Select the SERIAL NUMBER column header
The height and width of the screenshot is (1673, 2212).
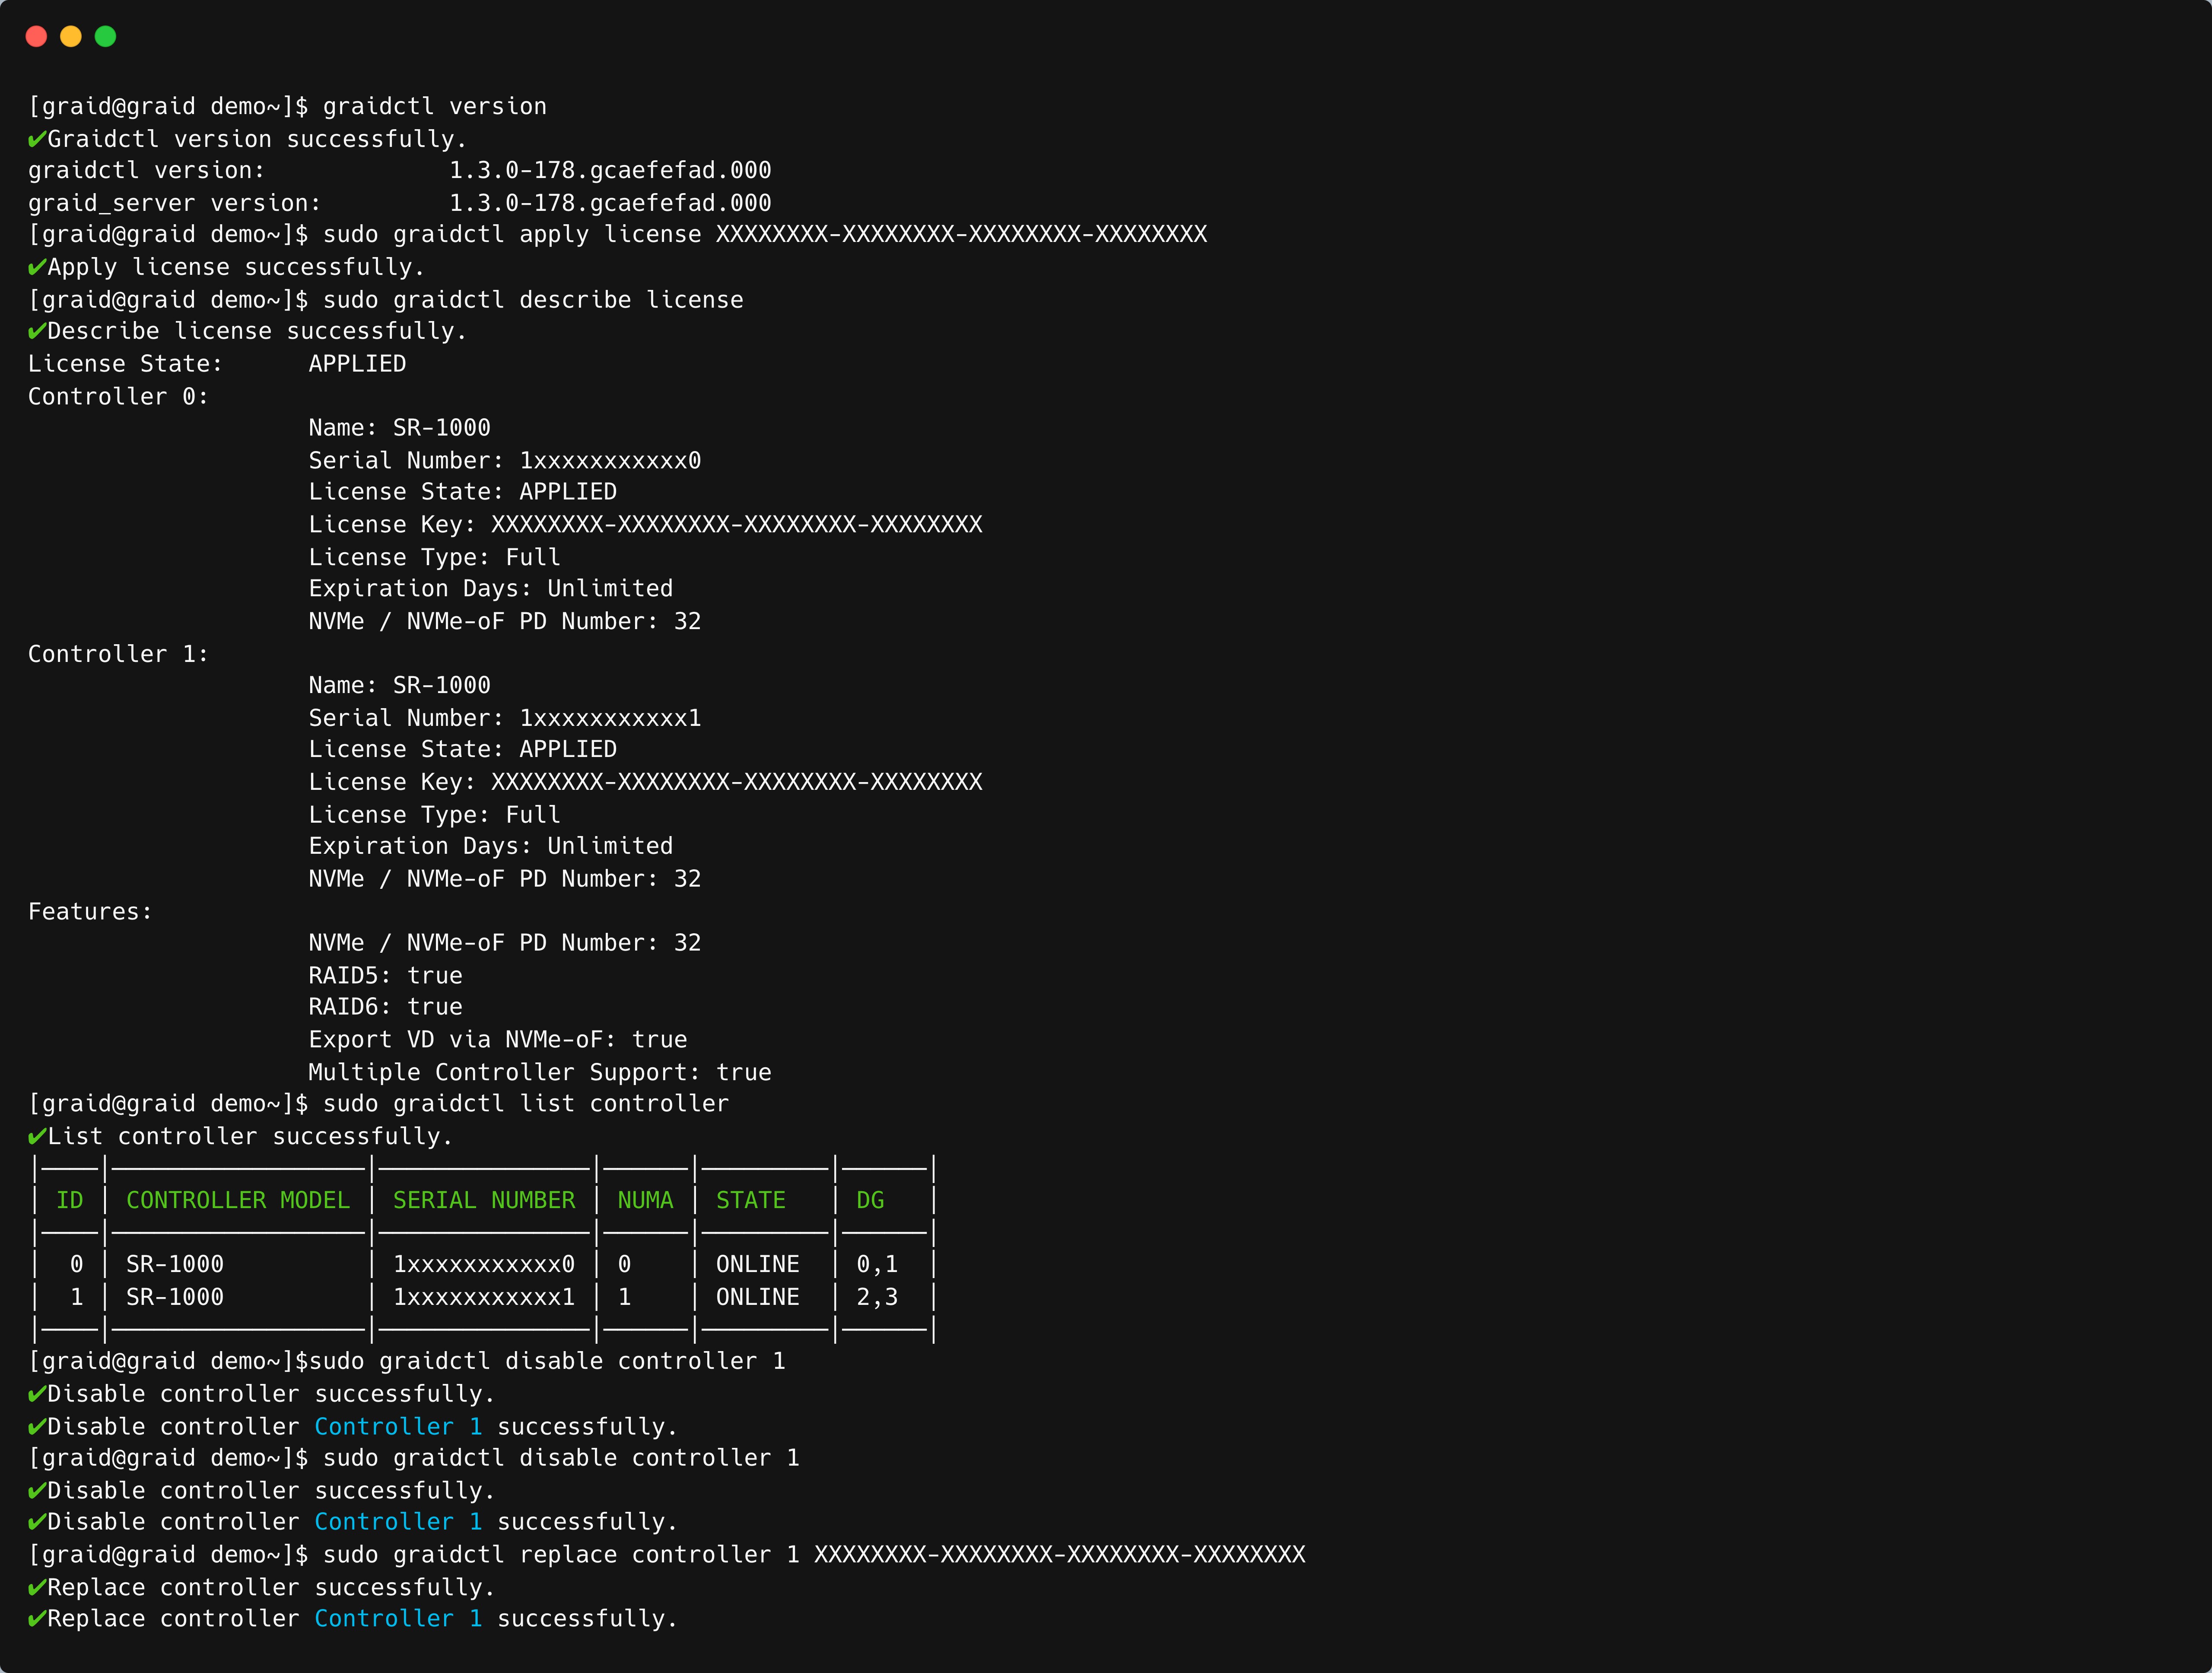coord(484,1200)
